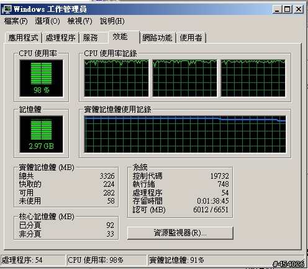Click the physical memory usage history graph
Viewport: 308px width, 269px height.
click(185, 134)
